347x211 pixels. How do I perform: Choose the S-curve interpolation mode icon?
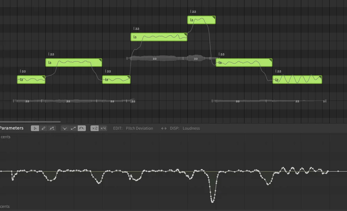click(x=73, y=128)
